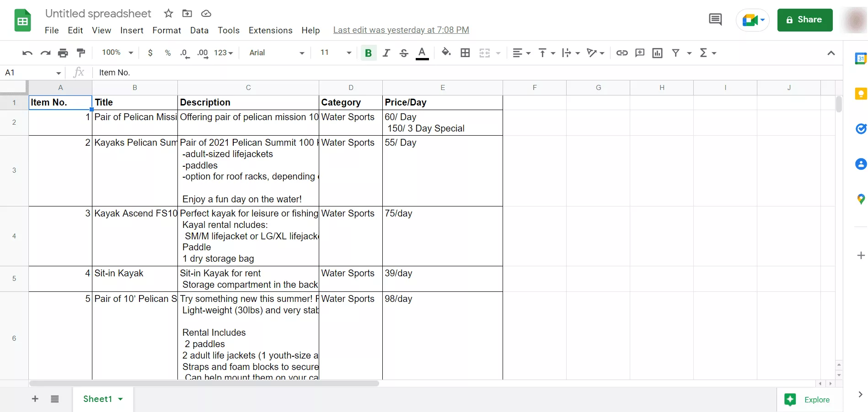
Task: Click the Share button
Action: click(x=804, y=20)
